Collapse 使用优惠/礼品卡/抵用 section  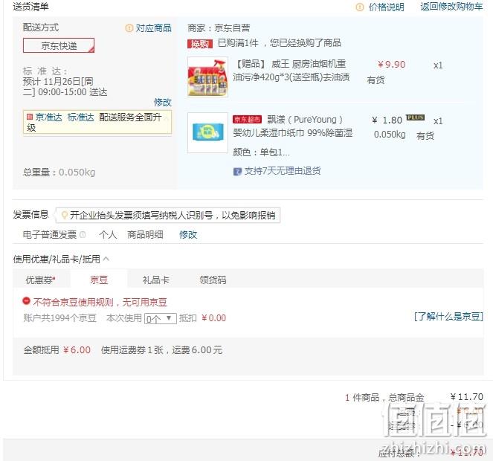(x=106, y=259)
